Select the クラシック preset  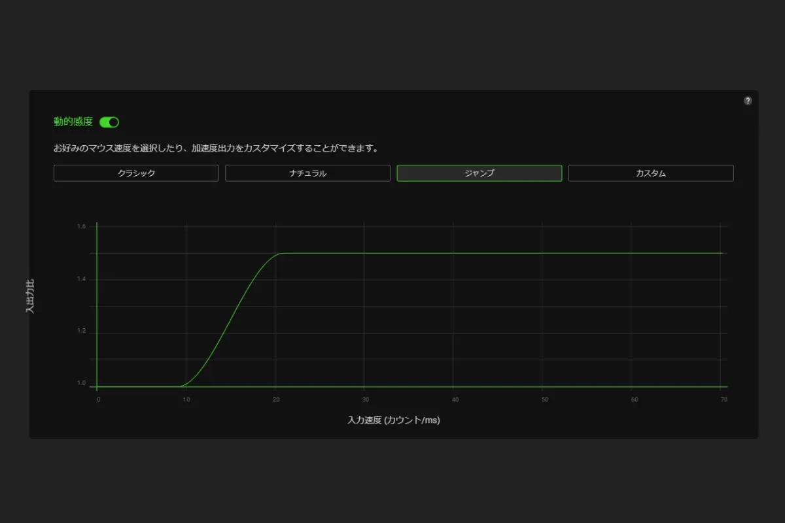coord(136,173)
